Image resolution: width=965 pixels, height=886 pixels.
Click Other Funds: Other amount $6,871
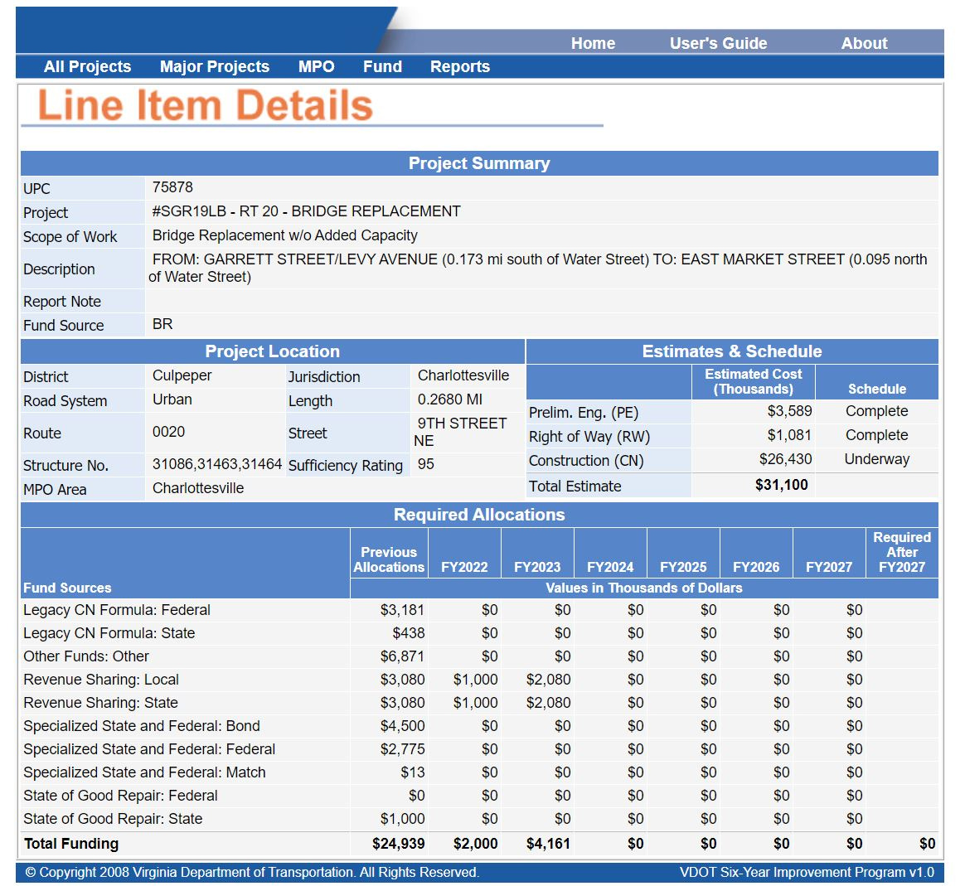(x=402, y=656)
